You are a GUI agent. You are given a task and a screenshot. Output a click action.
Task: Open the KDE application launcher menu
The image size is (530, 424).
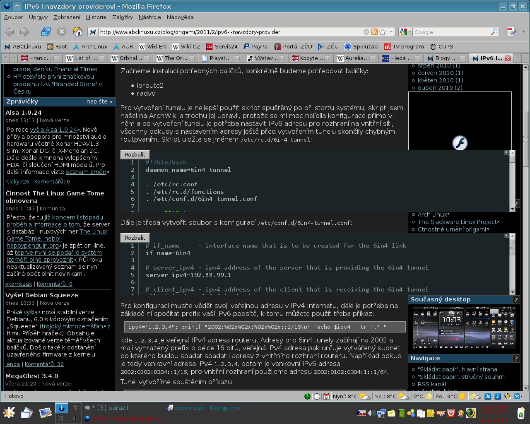[x=9, y=412]
